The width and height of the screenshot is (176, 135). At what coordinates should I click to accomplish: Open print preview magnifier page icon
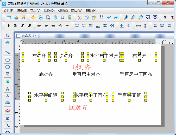(48, 17)
